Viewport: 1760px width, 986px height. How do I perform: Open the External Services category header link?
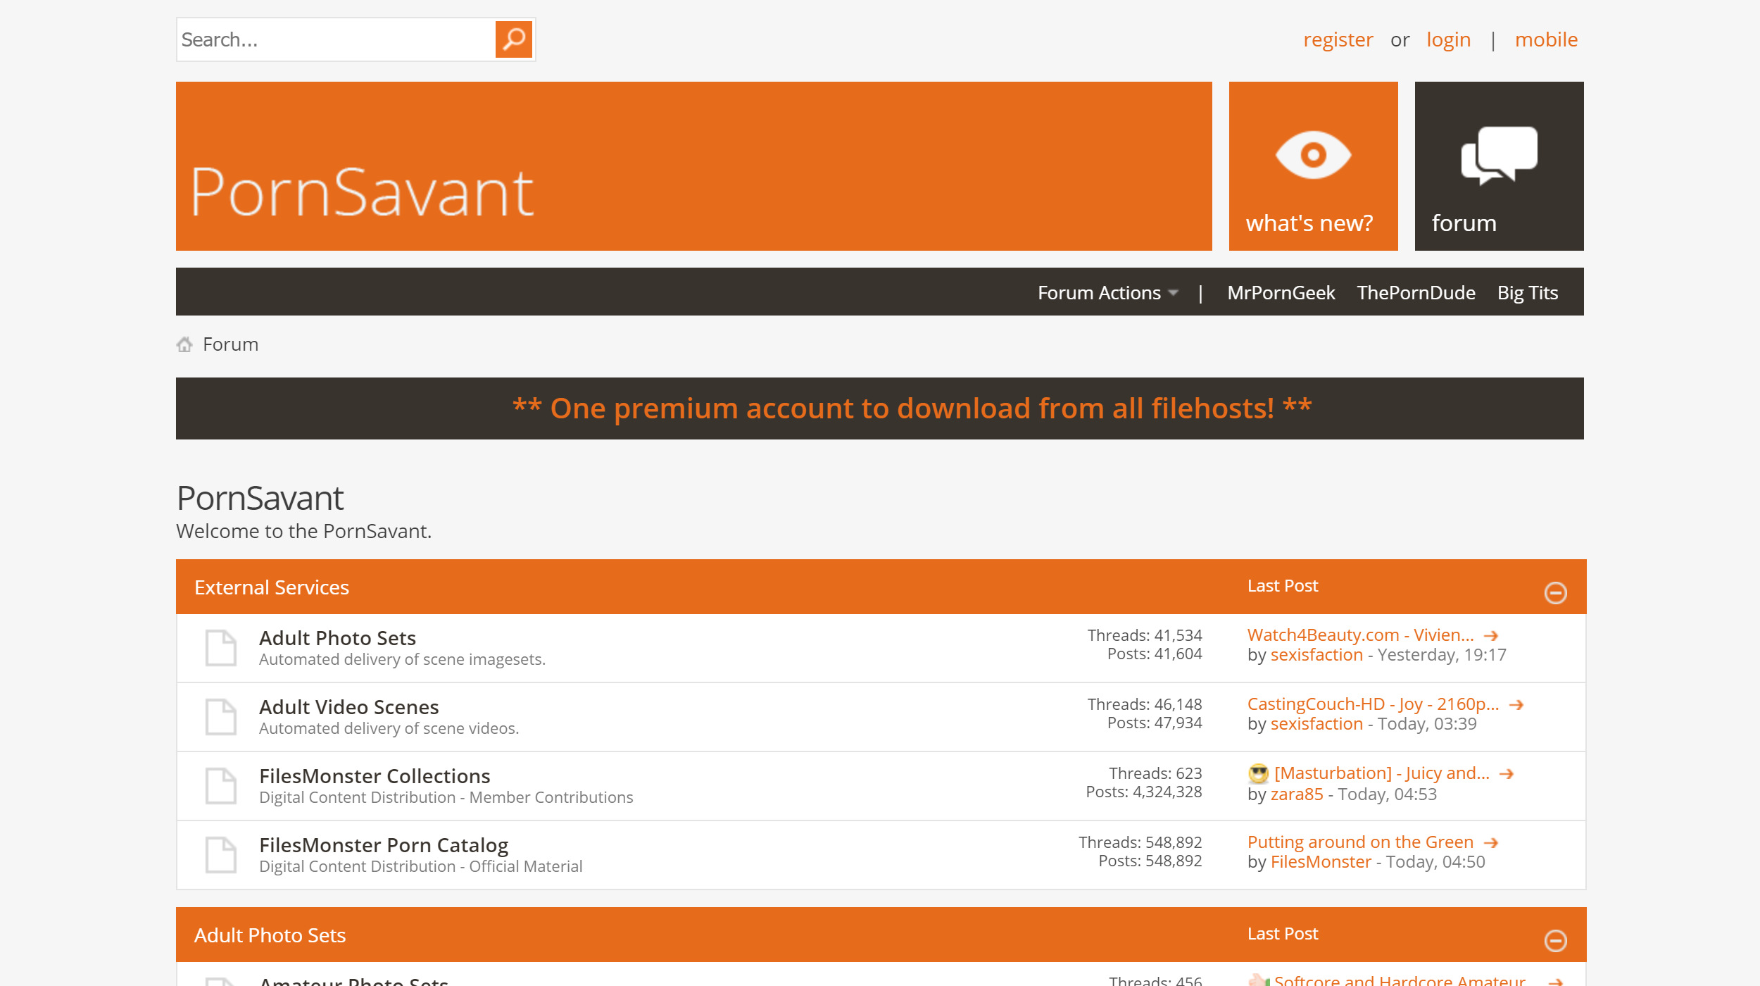click(x=272, y=587)
